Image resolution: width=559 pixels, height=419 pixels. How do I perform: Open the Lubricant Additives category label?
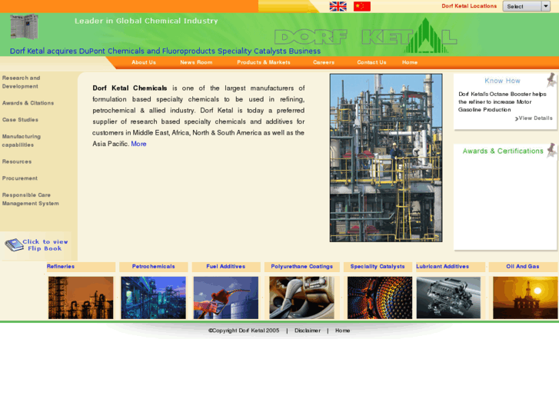[442, 266]
